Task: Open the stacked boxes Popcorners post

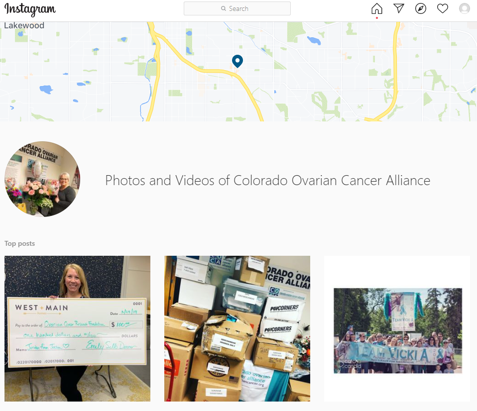Action: pyautogui.click(x=237, y=328)
